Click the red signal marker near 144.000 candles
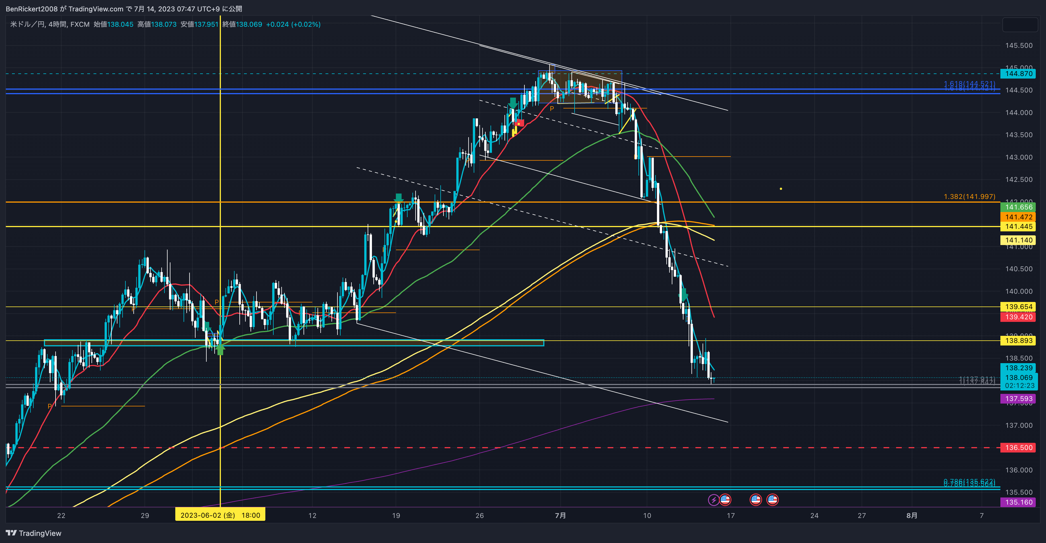 tap(520, 123)
